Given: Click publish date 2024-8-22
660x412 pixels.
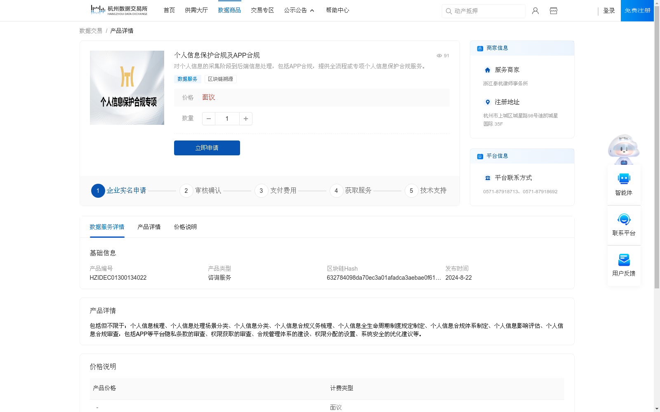Looking at the screenshot, I should coord(458,278).
